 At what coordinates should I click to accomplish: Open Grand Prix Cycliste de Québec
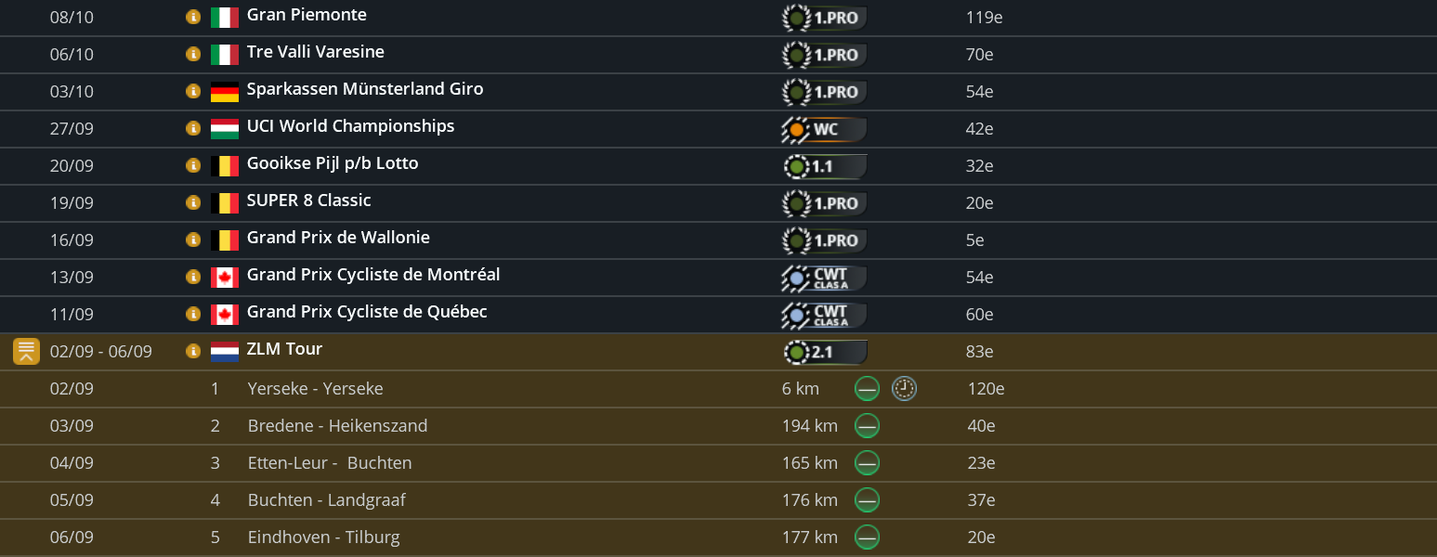pyautogui.click(x=366, y=313)
